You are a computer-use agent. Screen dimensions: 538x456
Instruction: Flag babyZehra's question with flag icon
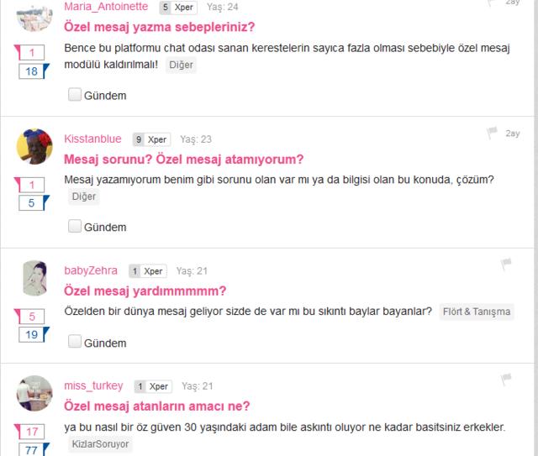pos(506,265)
